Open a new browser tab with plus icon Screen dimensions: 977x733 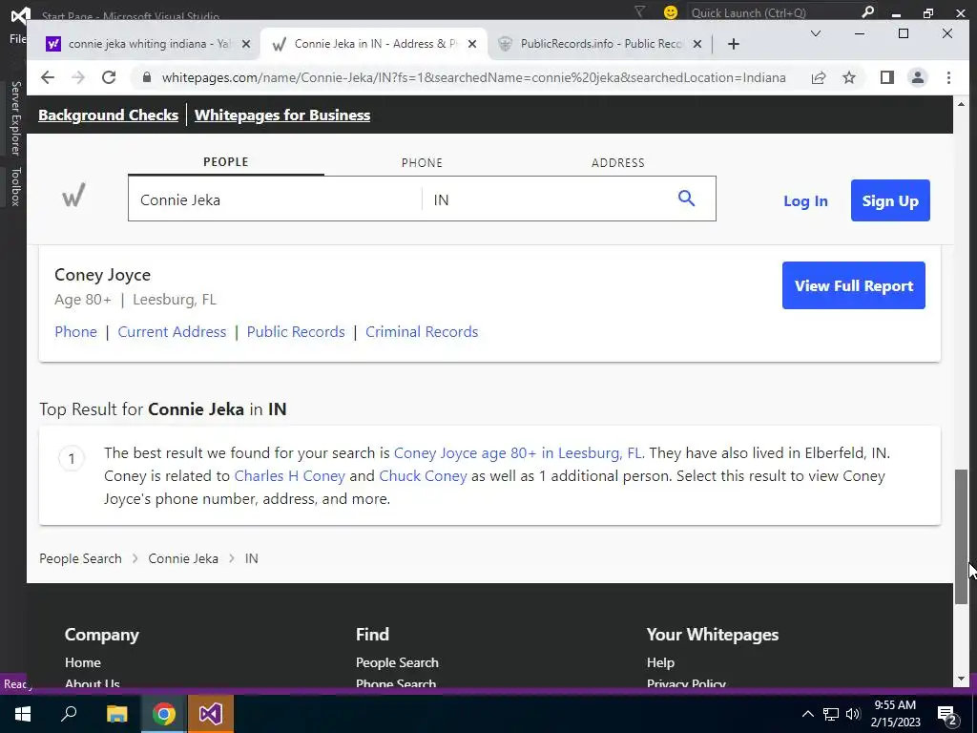734,44
